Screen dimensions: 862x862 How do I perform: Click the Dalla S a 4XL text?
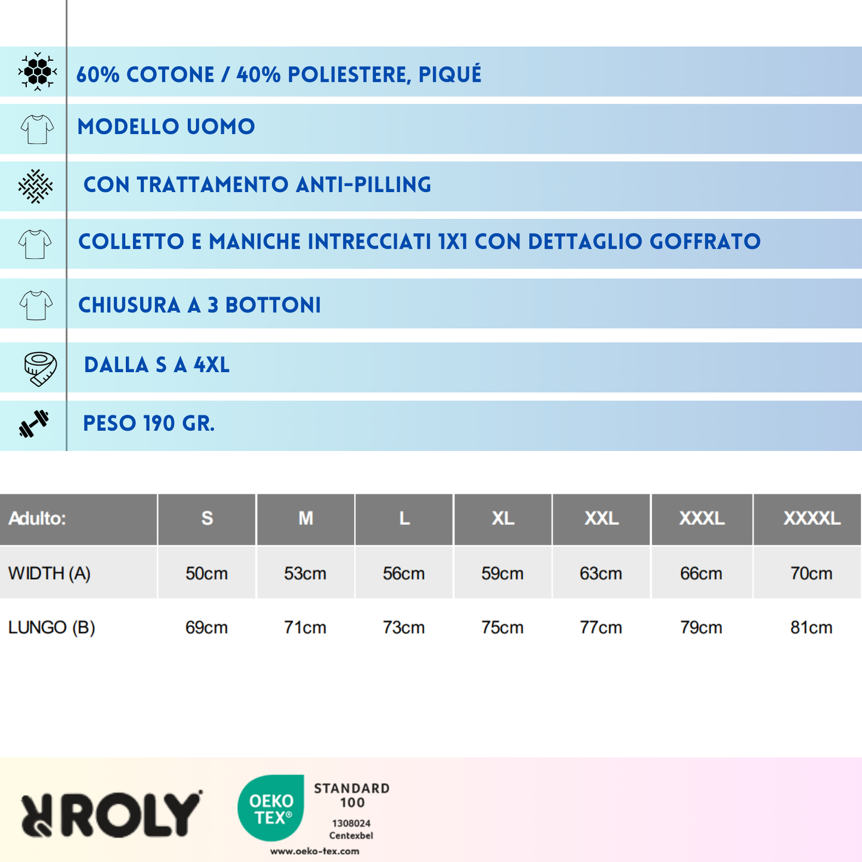[157, 365]
